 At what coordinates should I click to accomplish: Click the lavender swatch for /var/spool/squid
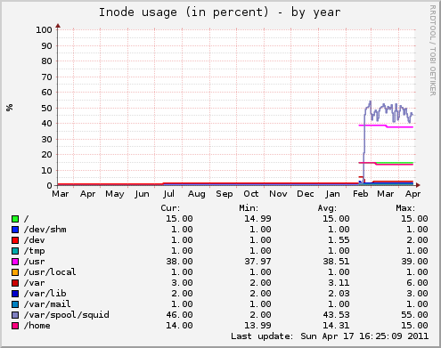[x=15, y=315]
